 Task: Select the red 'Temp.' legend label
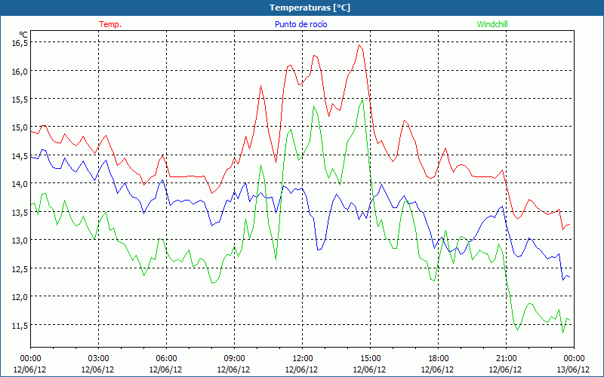[x=110, y=24]
